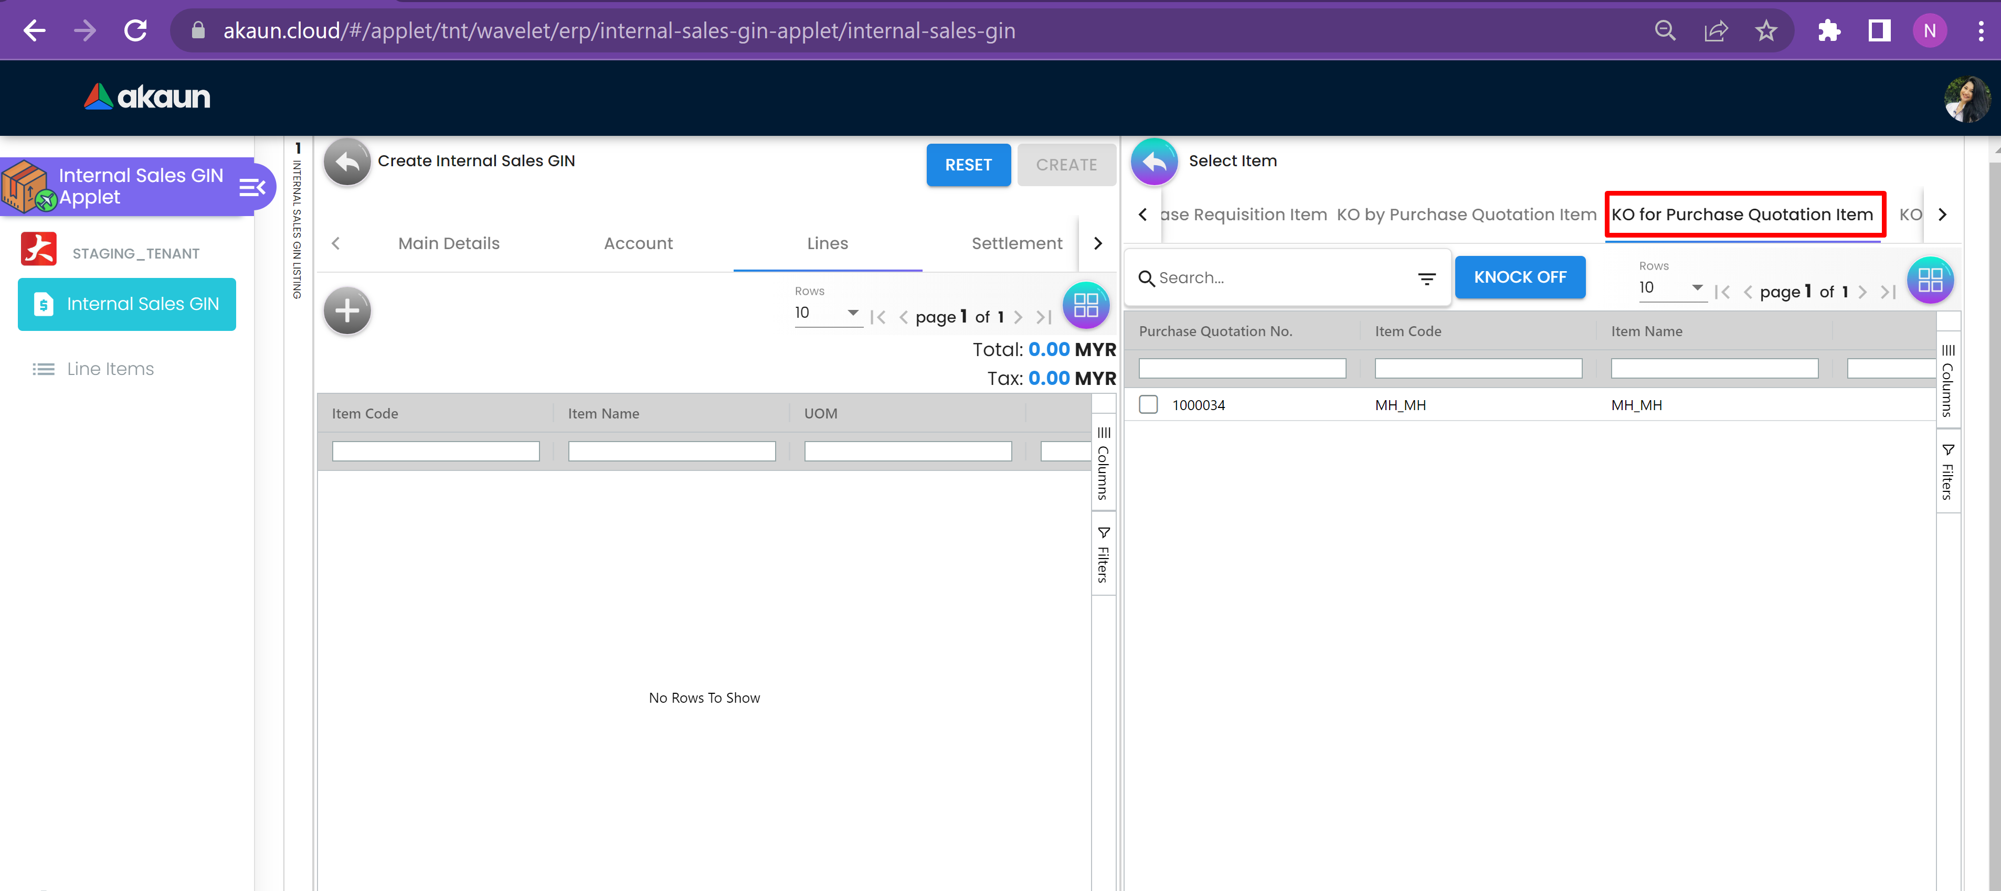Open grid layout icon in Select Item panel
Image resolution: width=2001 pixels, height=891 pixels.
tap(1930, 280)
